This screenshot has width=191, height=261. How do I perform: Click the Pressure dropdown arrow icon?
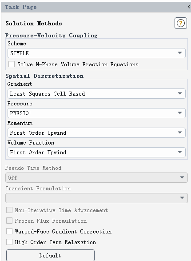[x=180, y=113]
